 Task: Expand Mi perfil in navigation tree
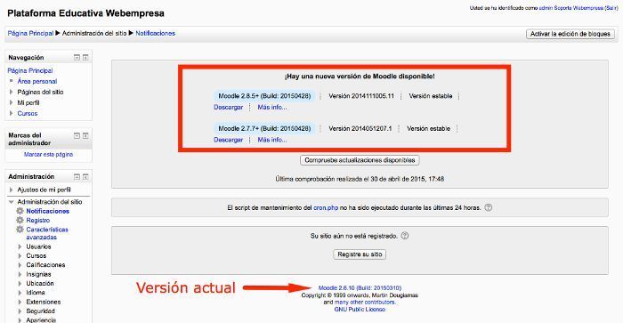click(11, 102)
